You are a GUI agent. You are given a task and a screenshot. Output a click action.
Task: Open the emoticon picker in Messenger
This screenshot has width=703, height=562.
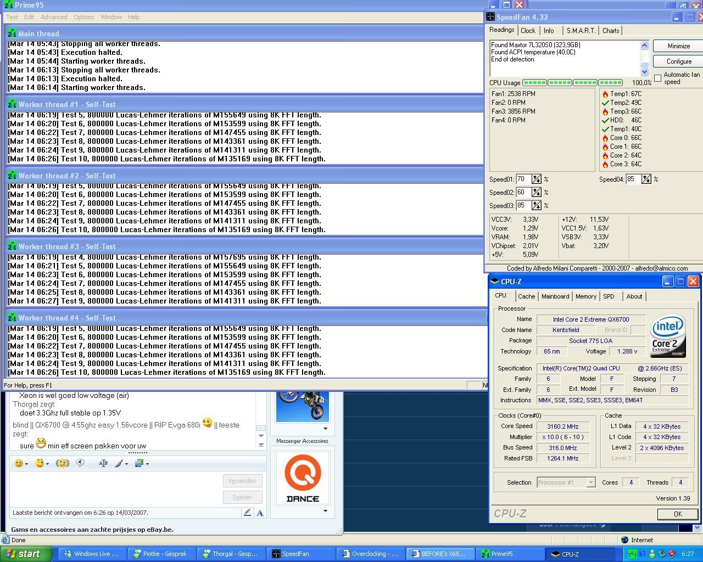click(19, 463)
